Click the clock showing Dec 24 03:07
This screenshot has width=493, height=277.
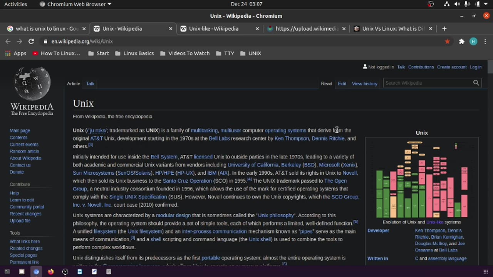pos(246,4)
